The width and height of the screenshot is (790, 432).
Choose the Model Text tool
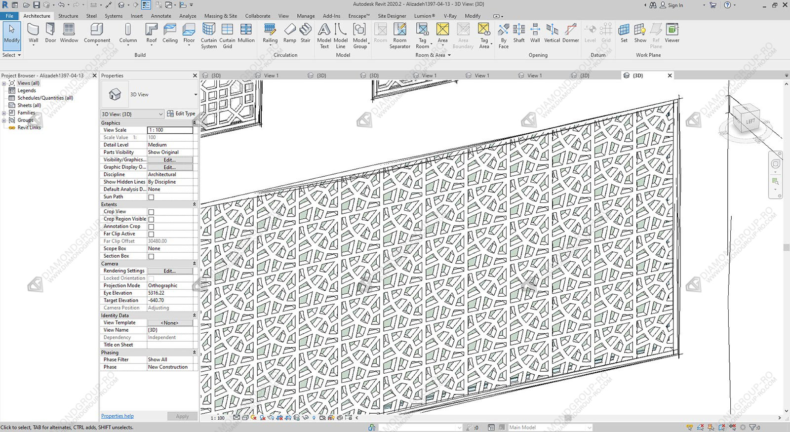324,36
